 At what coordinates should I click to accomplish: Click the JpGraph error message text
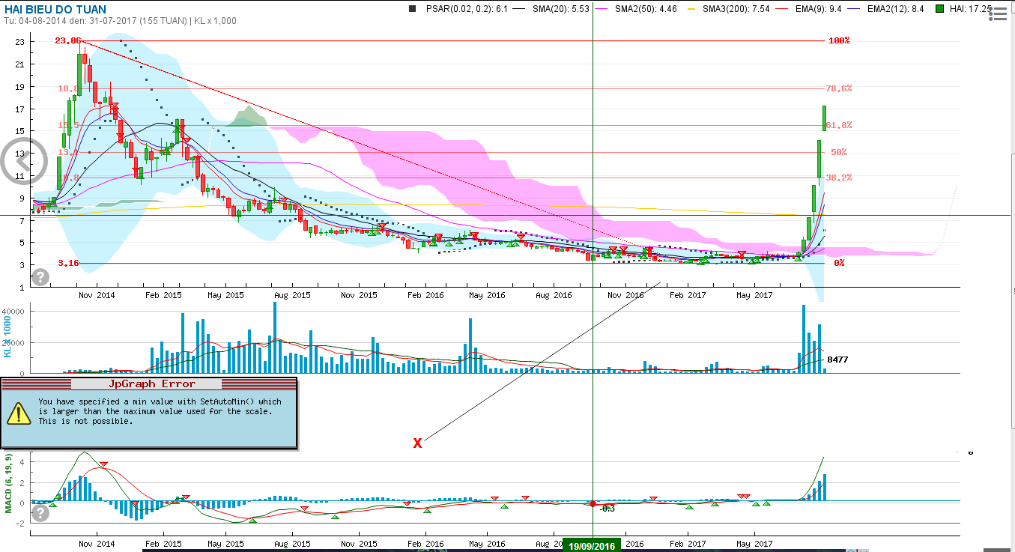click(x=160, y=411)
